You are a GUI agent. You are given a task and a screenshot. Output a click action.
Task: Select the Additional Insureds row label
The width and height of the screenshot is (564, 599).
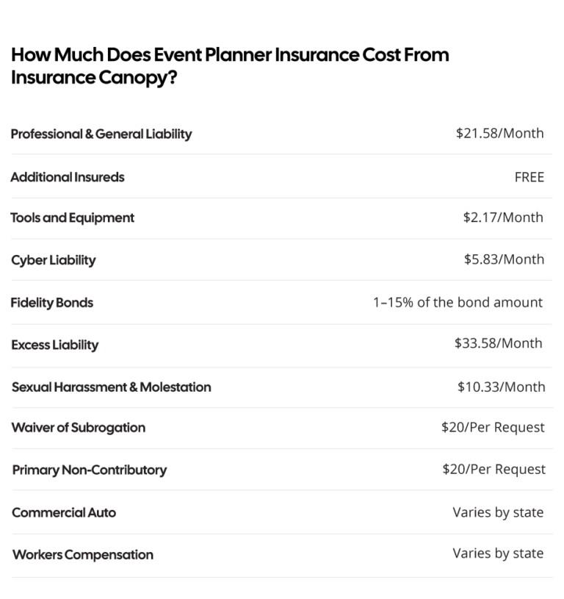(68, 177)
